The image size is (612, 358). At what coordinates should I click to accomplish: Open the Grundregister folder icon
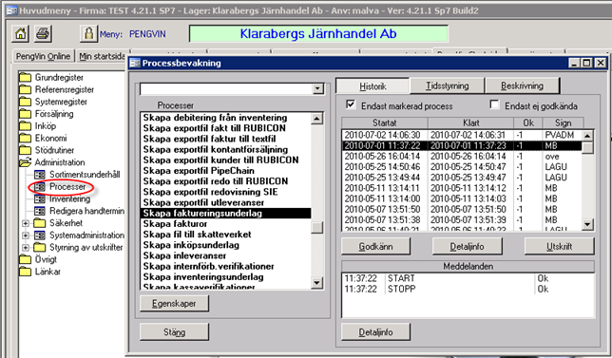tap(25, 77)
